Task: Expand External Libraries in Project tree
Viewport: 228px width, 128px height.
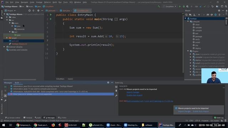Action: click(4, 47)
